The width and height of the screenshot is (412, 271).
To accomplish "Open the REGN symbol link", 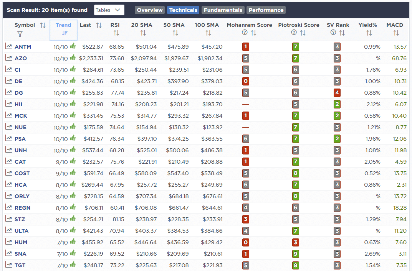I will pos(22,207).
